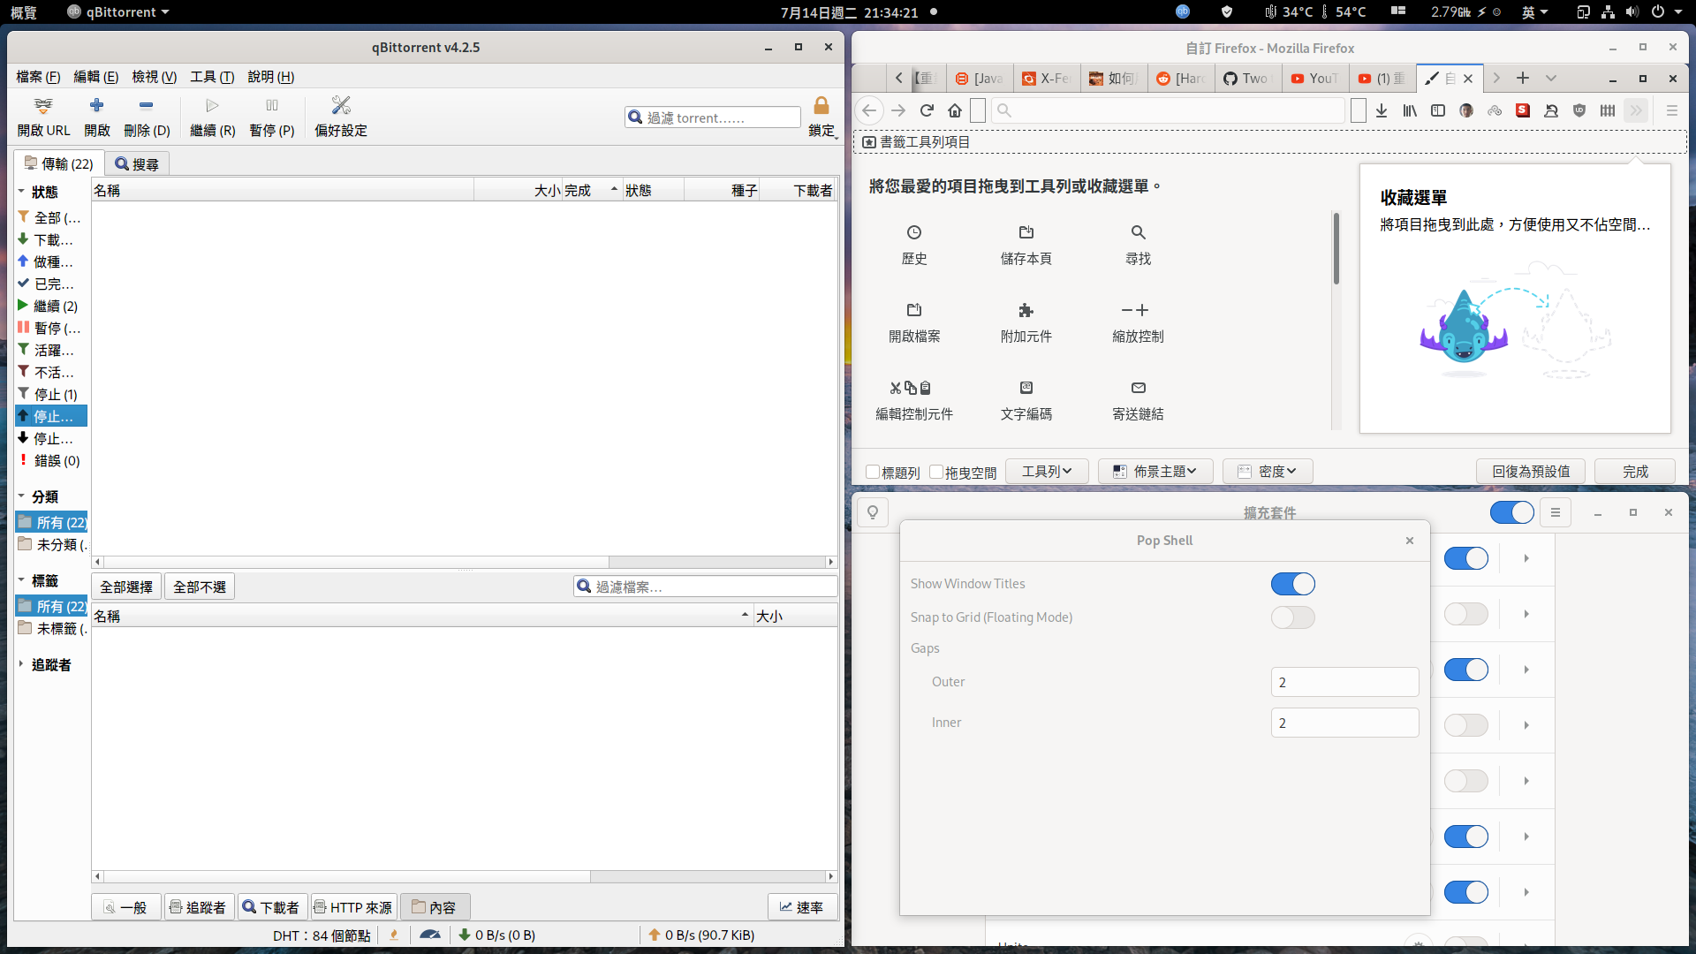1696x954 pixels.
Task: Click the 開啟 URL icon in qBittorrent toolbar
Action: point(42,106)
